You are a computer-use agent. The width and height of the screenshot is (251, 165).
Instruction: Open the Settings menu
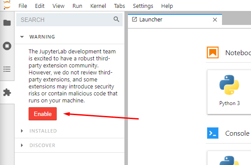(x=143, y=6)
